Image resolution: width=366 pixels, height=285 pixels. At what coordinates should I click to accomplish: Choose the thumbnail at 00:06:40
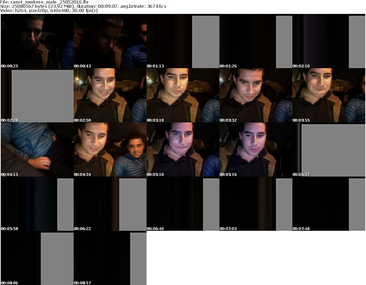[183, 204]
